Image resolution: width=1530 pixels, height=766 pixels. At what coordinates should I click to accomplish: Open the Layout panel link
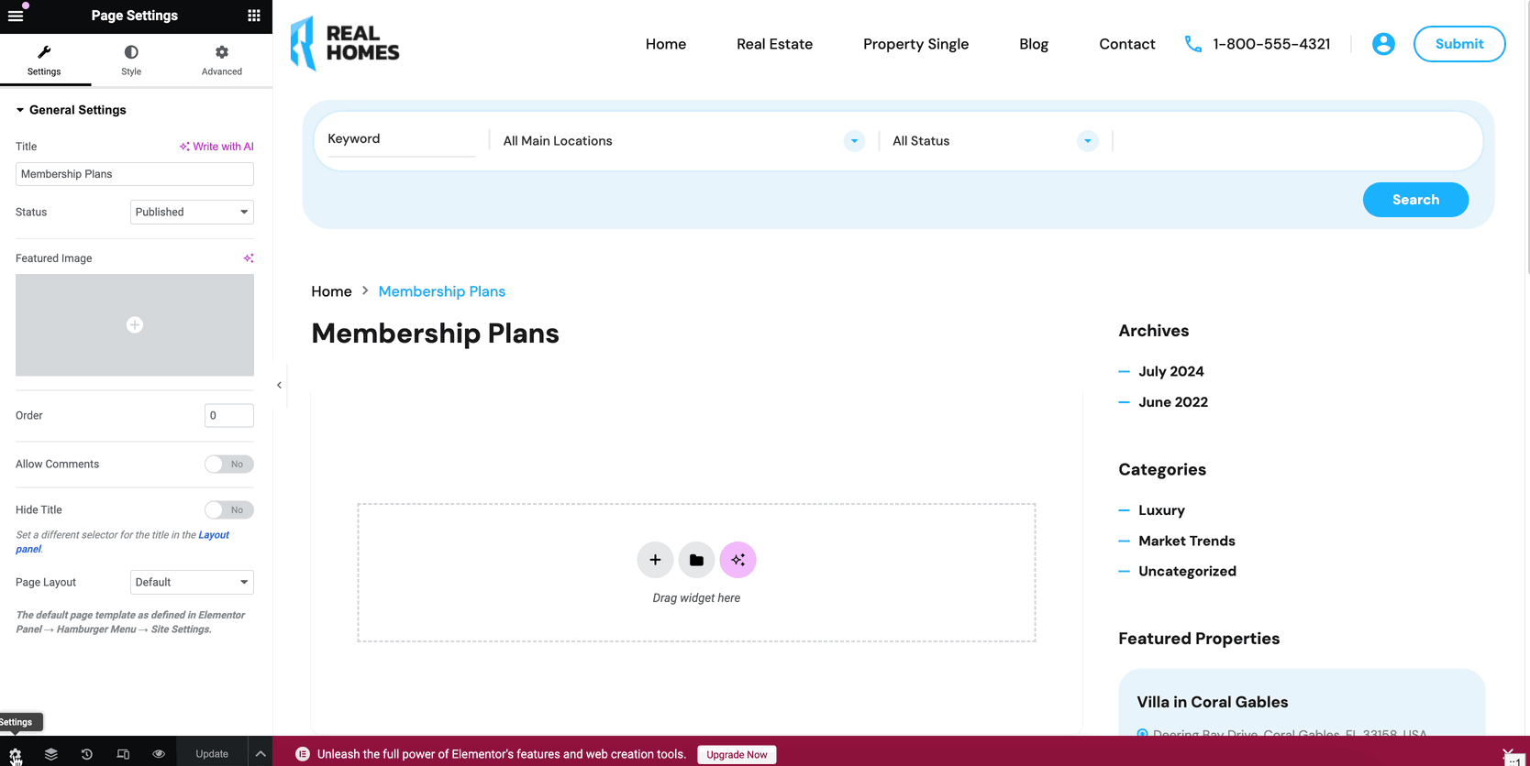click(214, 535)
